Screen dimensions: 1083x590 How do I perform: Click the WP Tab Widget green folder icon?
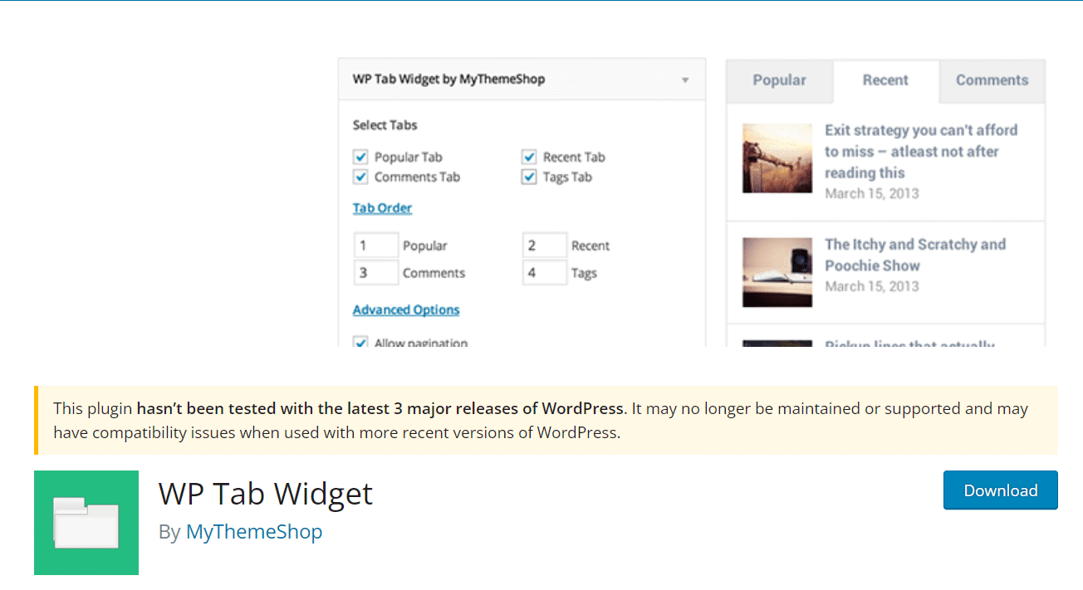86,522
